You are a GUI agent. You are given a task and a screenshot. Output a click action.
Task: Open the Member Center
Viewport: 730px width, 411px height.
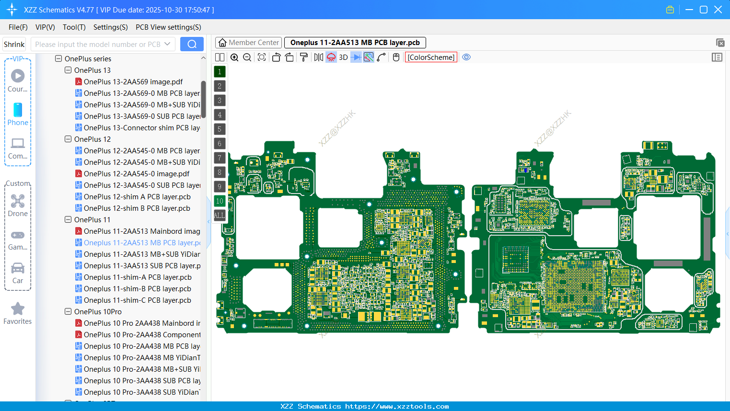248,42
